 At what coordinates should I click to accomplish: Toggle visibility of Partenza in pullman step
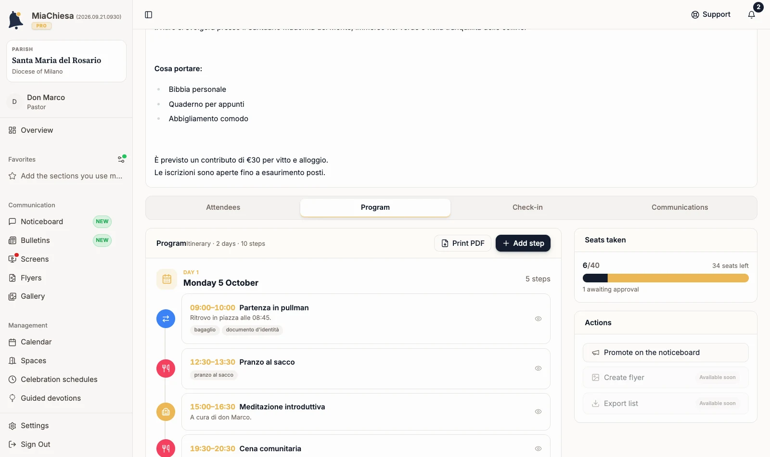[x=539, y=319]
